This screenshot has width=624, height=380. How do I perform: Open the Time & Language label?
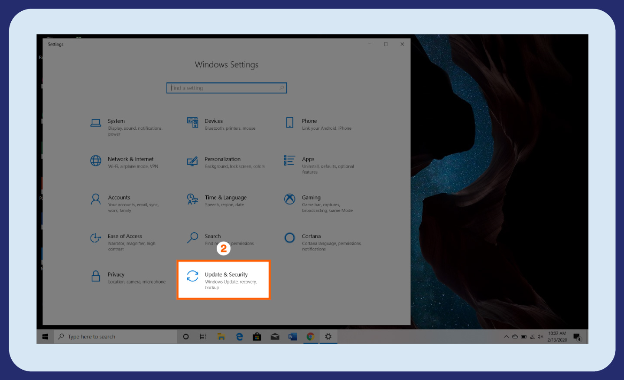[x=226, y=198]
